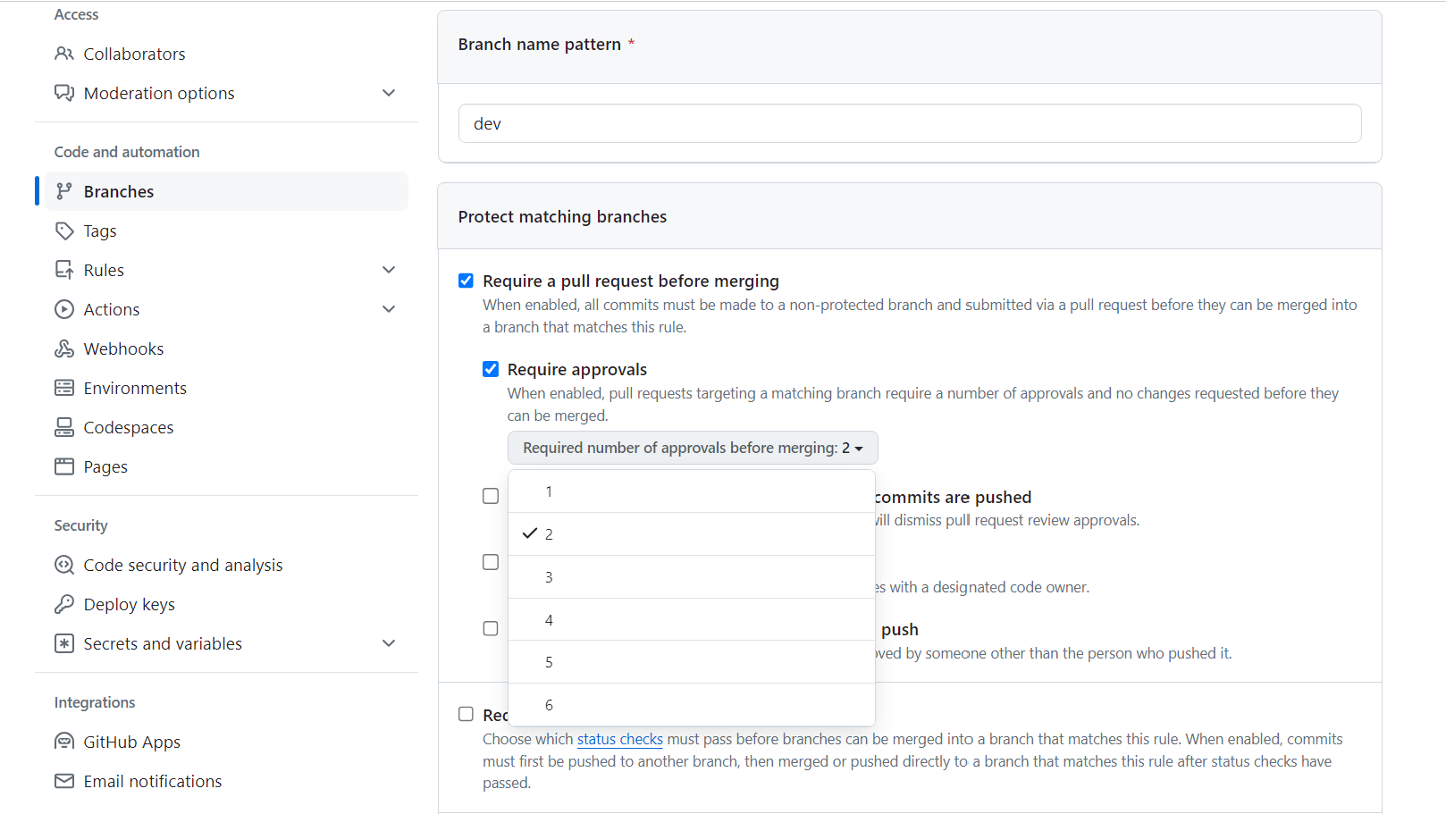Expand Moderation options chevron

coord(389,93)
